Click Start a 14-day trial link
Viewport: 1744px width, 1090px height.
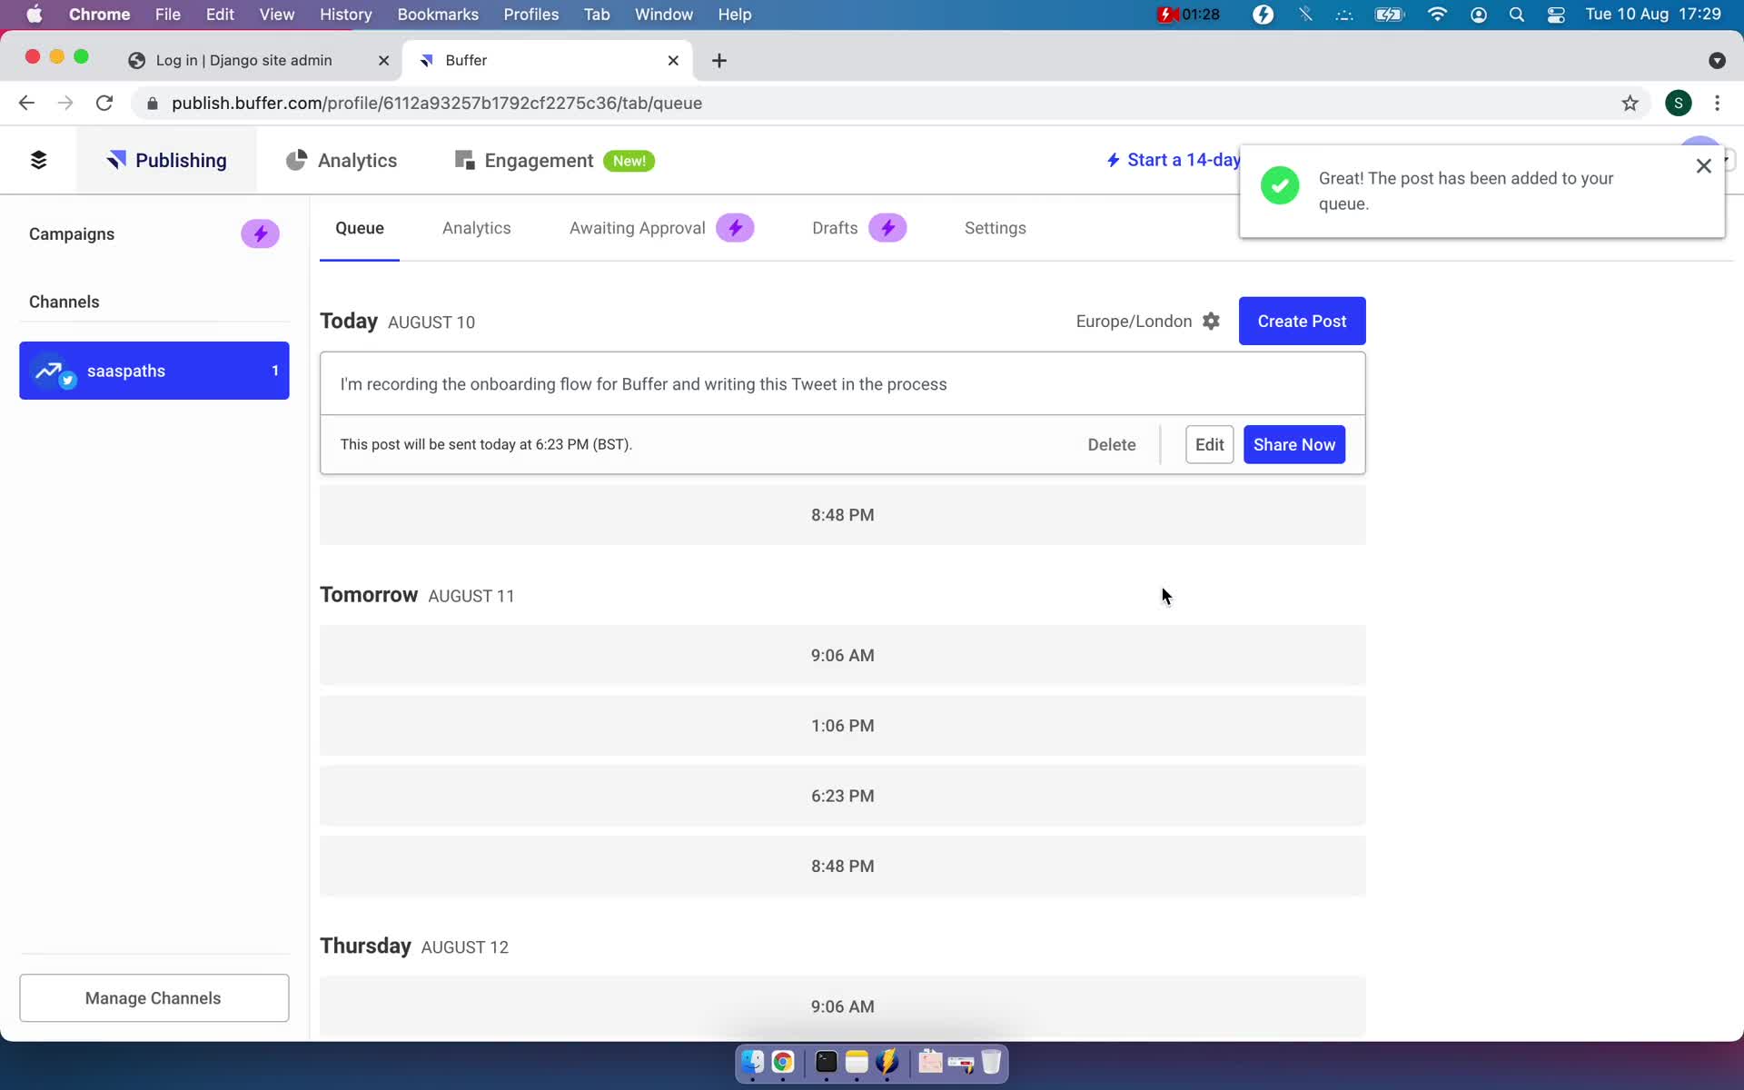click(1173, 160)
